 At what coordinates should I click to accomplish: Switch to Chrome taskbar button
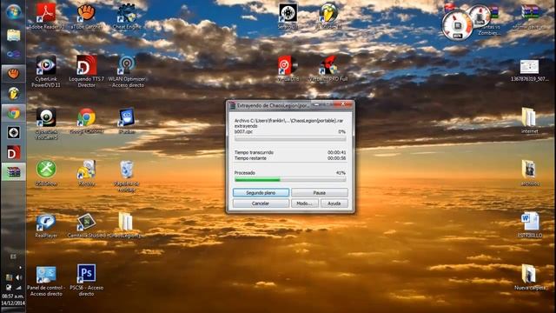13,113
